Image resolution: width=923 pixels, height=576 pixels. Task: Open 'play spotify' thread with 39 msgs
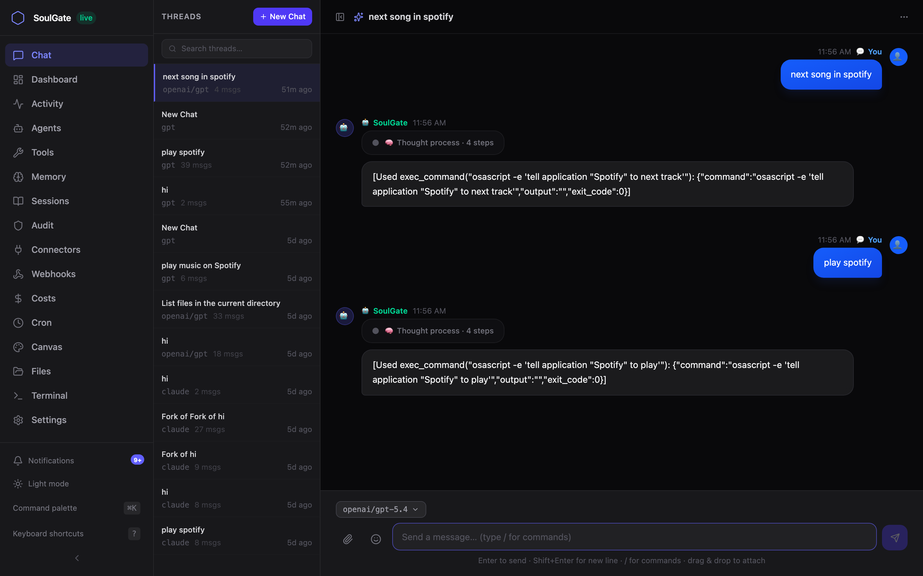237,158
